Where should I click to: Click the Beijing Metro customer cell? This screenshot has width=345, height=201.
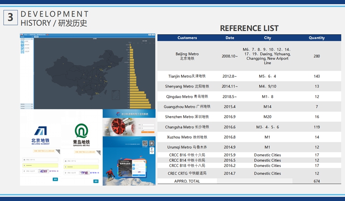187,56
